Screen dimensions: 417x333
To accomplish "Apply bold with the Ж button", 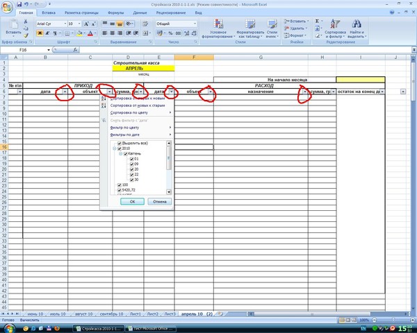I will tap(40, 33).
